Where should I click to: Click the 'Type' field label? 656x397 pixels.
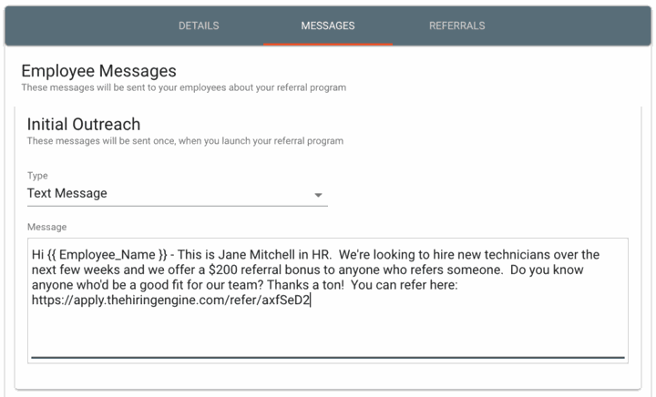37,176
